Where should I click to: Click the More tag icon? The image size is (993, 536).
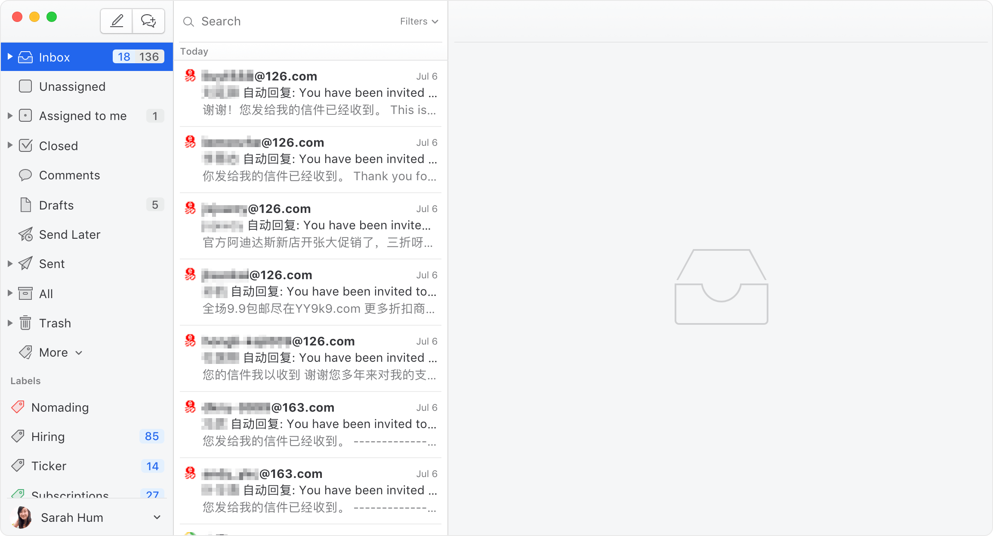click(x=26, y=352)
